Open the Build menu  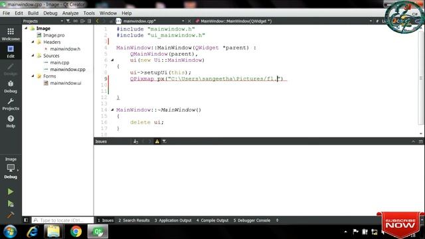(x=33, y=13)
